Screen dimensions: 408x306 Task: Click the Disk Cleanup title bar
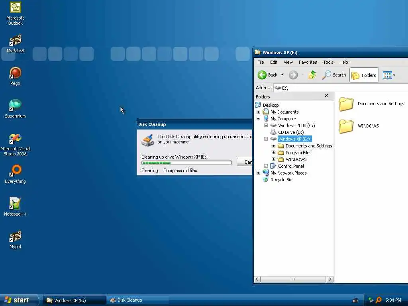pos(194,124)
